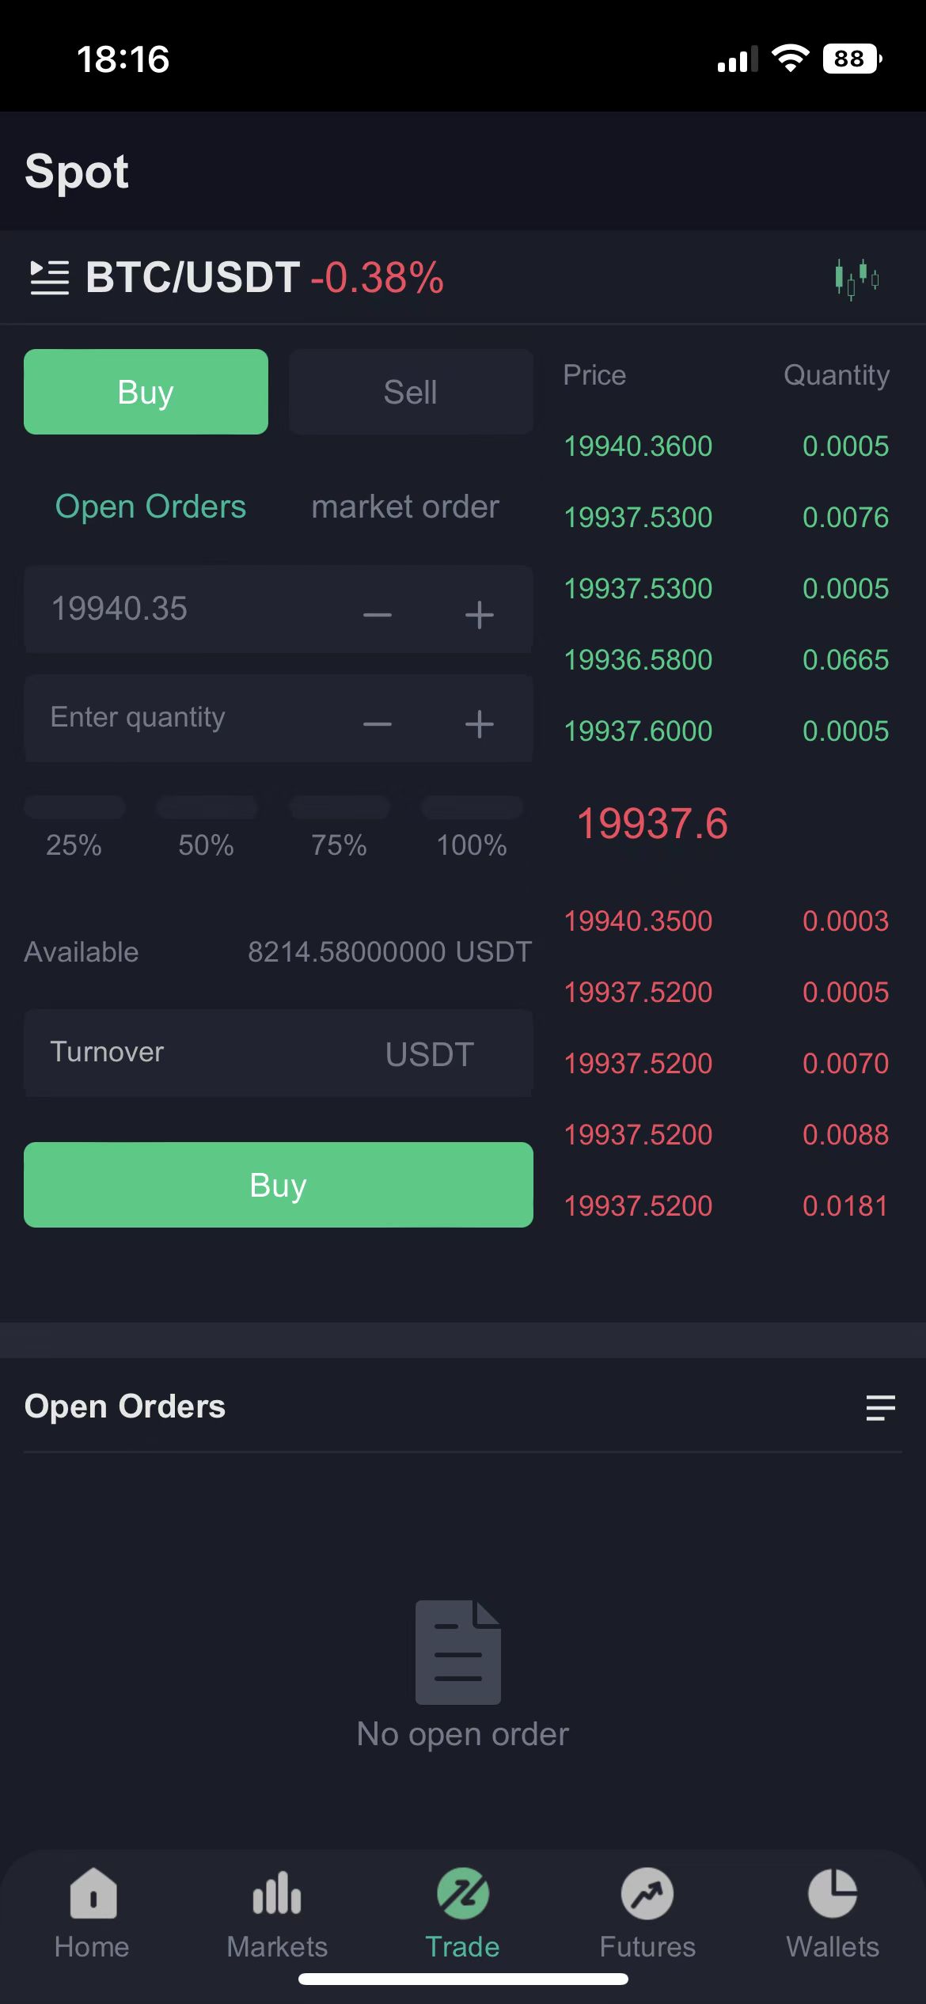Screen dimensions: 926x2004
Task: Tap the Trade icon in bottom bar
Action: pyautogui.click(x=463, y=1894)
